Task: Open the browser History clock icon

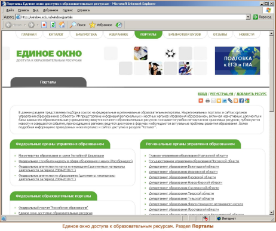Action: pyautogui.click(x=119, y=25)
